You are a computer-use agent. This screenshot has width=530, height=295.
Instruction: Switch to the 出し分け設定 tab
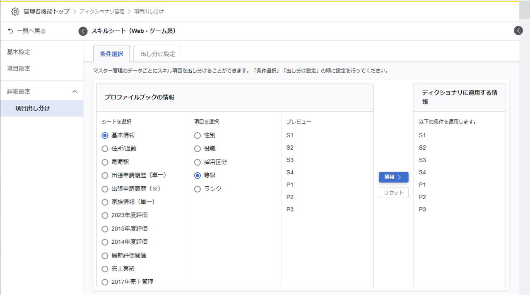(x=158, y=54)
